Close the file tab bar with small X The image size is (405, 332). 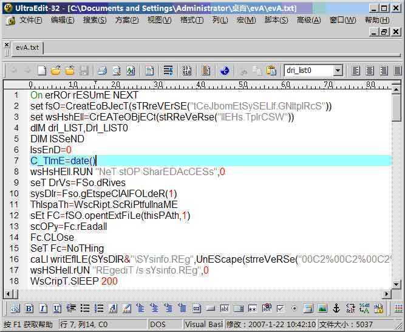tap(7, 45)
